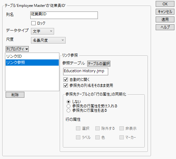Viewport: 176px width, 159px height.
Task: Uncheck the 自動的に開く checkbox
Action: (x=66, y=80)
